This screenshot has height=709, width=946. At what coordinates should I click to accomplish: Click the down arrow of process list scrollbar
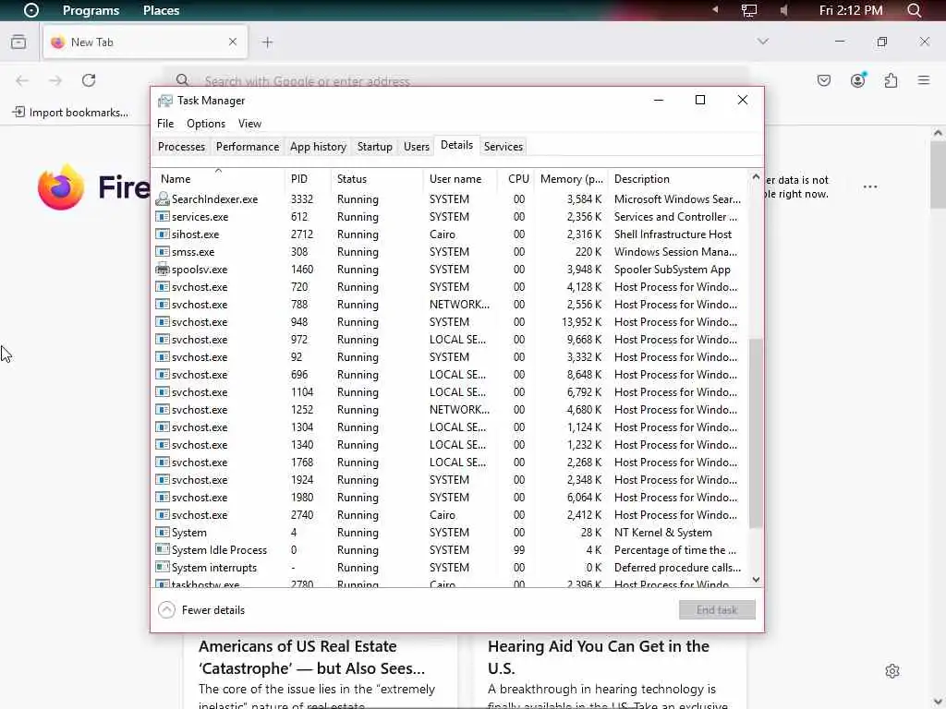click(x=756, y=580)
